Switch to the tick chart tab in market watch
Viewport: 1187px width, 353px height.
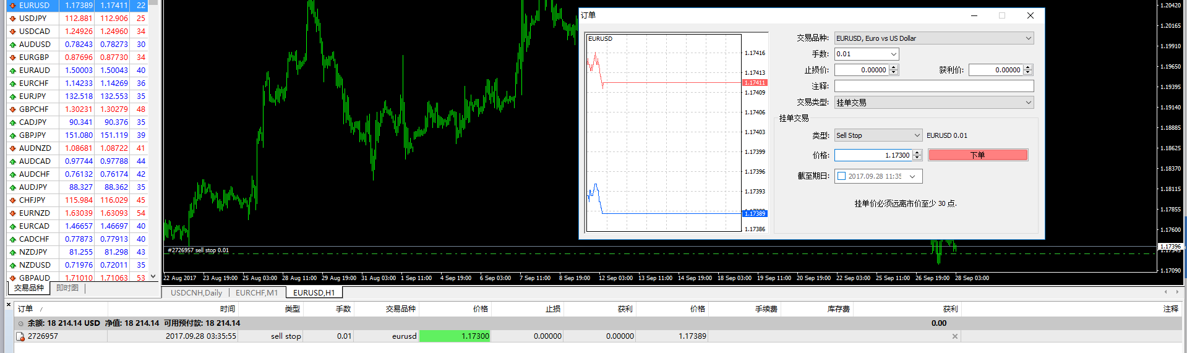pos(67,288)
